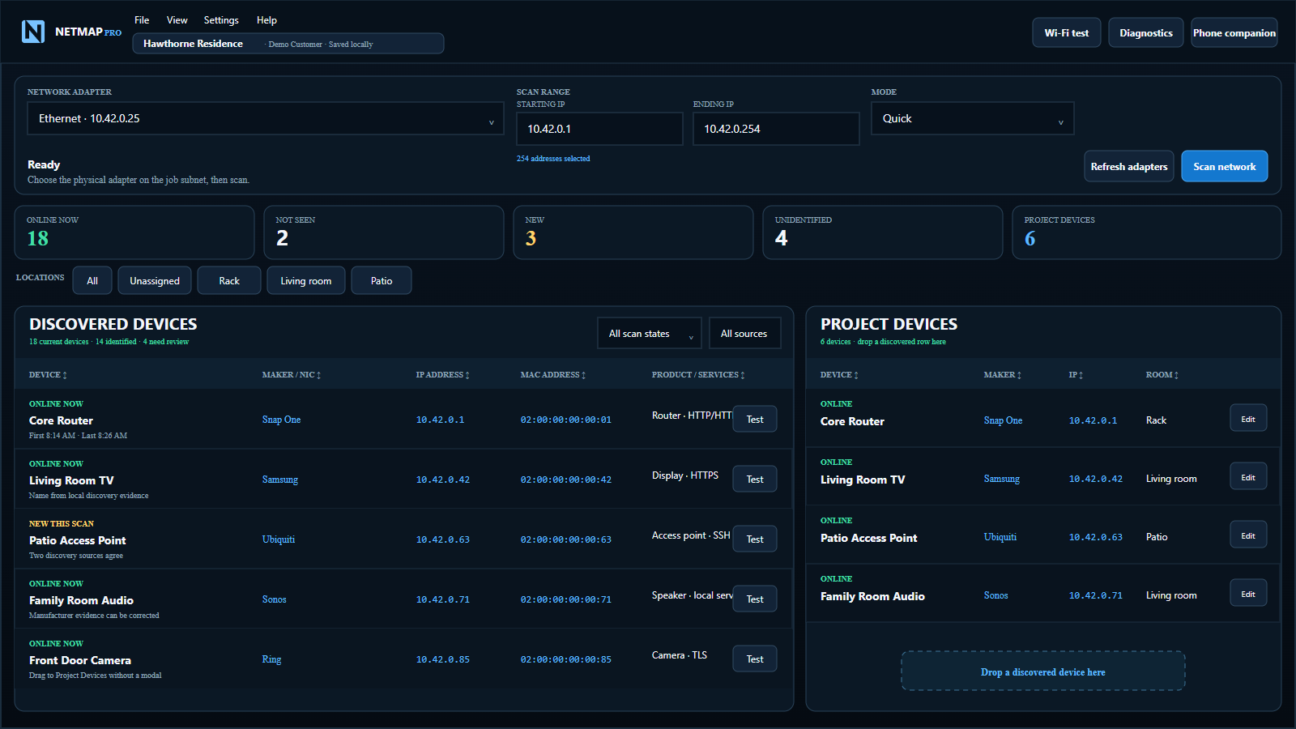The image size is (1296, 729).
Task: Sort project devices by Maker column
Action: (x=1003, y=375)
